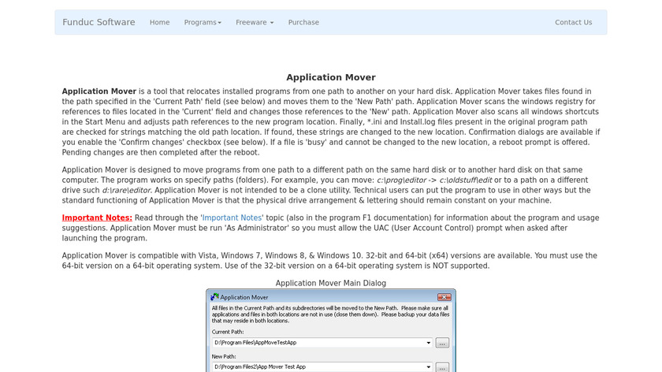The width and height of the screenshot is (662, 372).
Task: Follow the blue 'Important Notes' topic link
Action: (232, 218)
